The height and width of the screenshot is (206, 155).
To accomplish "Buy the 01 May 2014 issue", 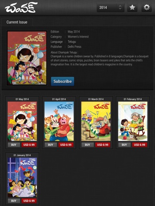I will 14,145.
